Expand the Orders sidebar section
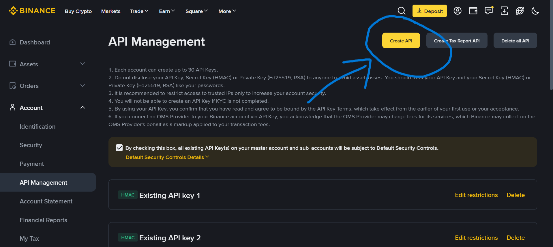This screenshot has width=553, height=247. [x=83, y=86]
